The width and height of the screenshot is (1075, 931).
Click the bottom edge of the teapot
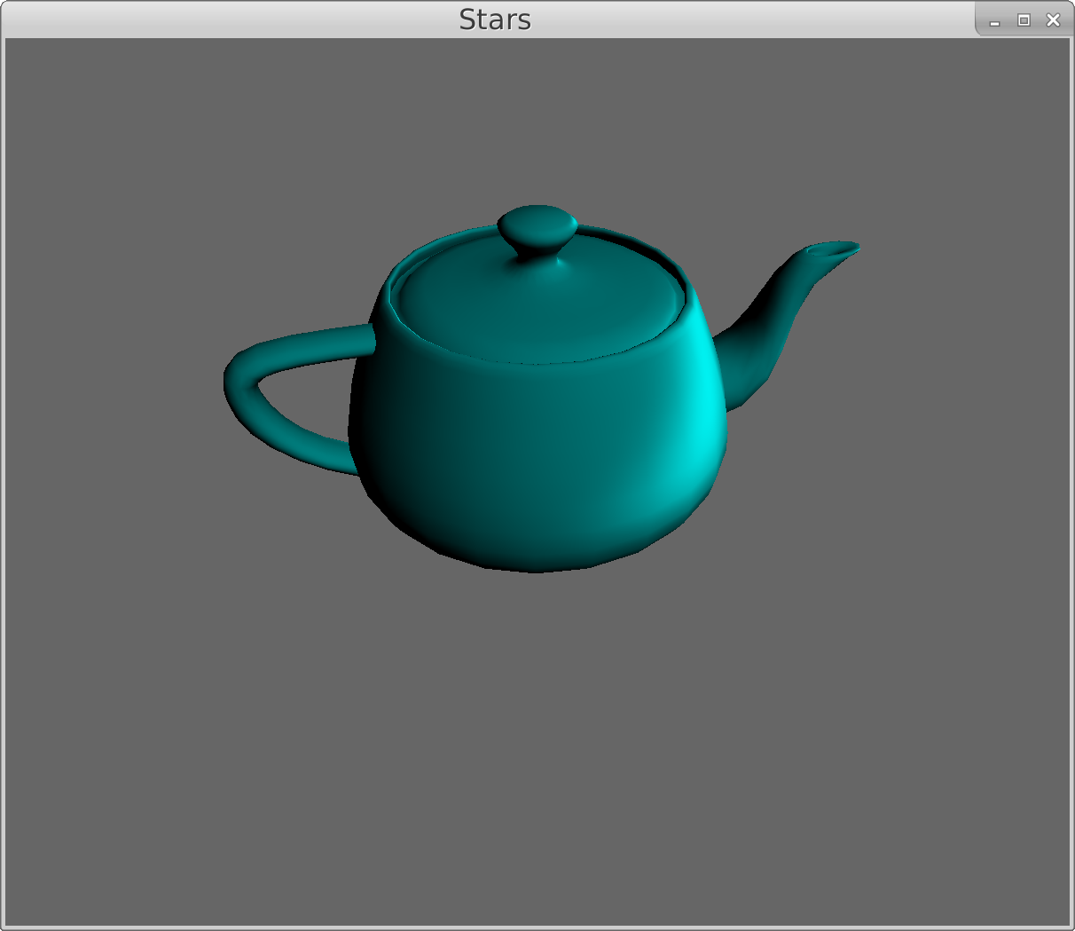pos(537,568)
